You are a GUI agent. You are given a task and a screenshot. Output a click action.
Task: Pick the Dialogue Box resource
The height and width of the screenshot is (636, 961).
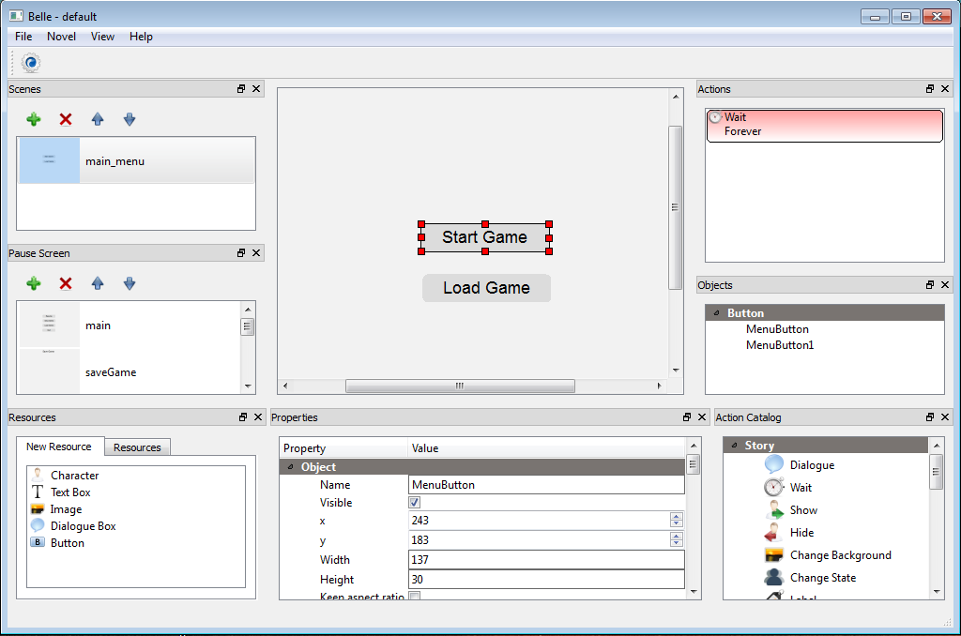click(83, 526)
